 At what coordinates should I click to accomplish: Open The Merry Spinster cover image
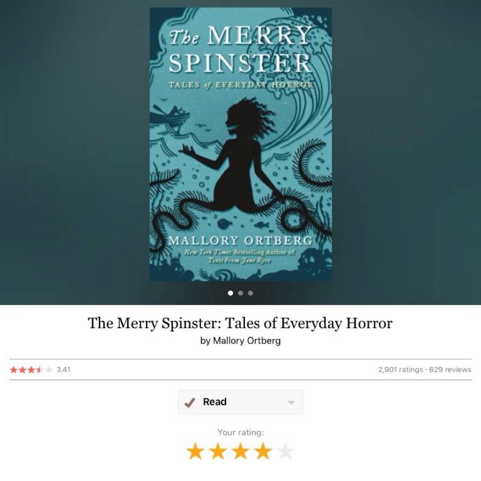point(240,144)
